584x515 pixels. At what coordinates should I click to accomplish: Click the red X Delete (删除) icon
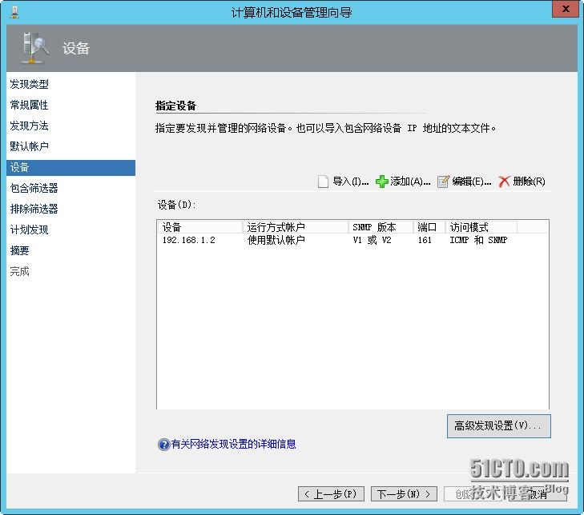click(504, 182)
